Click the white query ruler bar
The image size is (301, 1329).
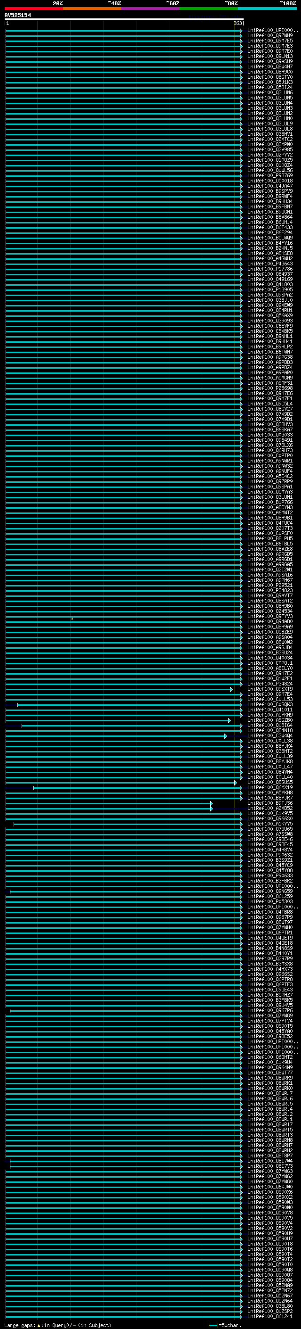(124, 19)
